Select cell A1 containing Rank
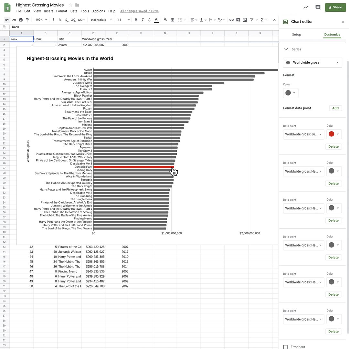The width and height of the screenshot is (349, 349). coord(22,39)
